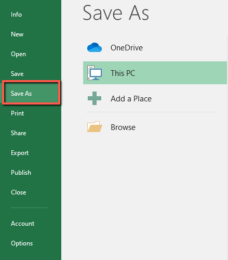This screenshot has width=228, height=260.
Task: Select OneDrive as save location
Action: 155,48
